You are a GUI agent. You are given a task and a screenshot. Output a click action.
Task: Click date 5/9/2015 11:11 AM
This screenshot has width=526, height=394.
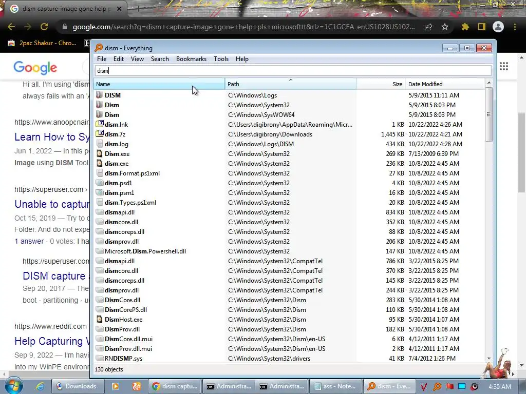tap(434, 95)
